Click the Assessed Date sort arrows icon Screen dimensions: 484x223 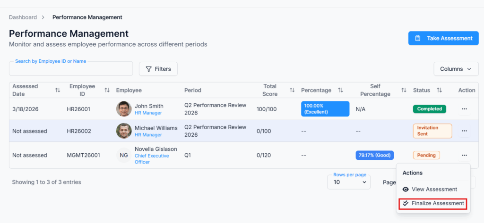[58, 90]
